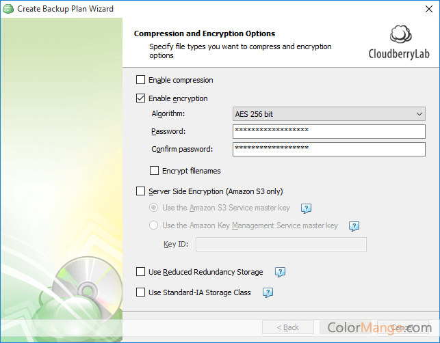Click the CloudberryLab logo icon

click(x=400, y=35)
